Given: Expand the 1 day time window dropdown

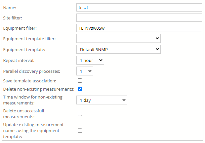Looking at the screenshot, I should [x=102, y=100].
